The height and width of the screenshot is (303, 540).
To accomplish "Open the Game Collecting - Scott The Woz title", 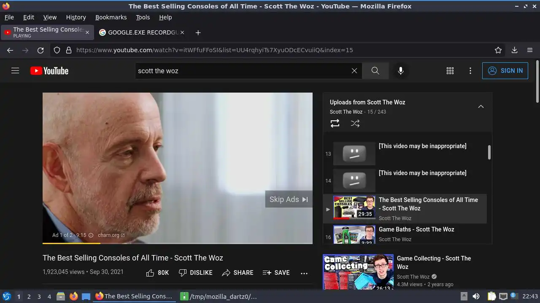I will tap(434, 263).
